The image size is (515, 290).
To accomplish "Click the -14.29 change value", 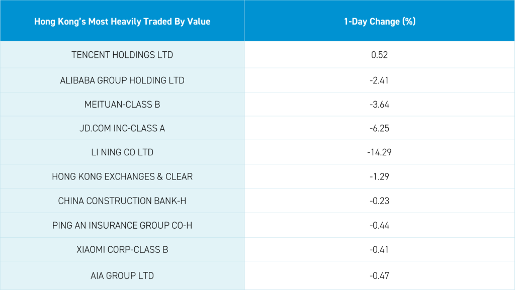I will point(379,152).
